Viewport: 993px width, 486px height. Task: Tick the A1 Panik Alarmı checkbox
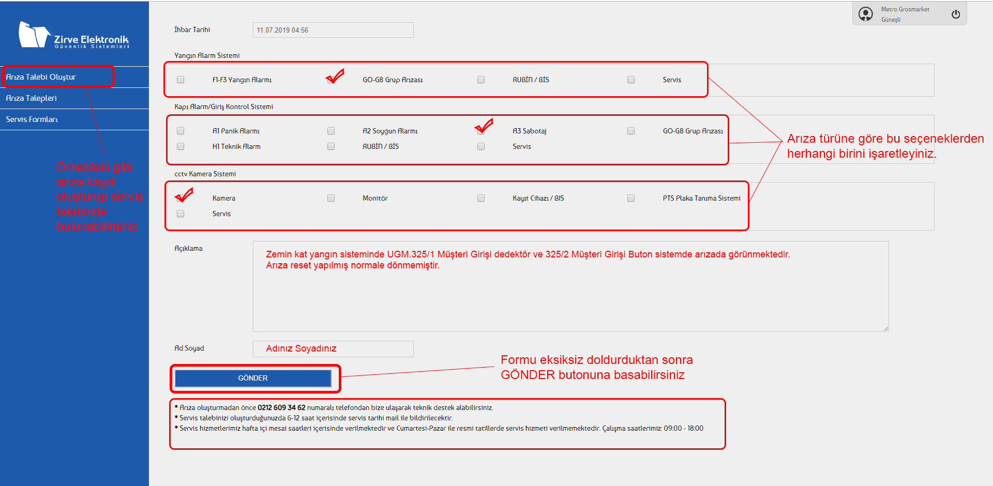pos(180,131)
